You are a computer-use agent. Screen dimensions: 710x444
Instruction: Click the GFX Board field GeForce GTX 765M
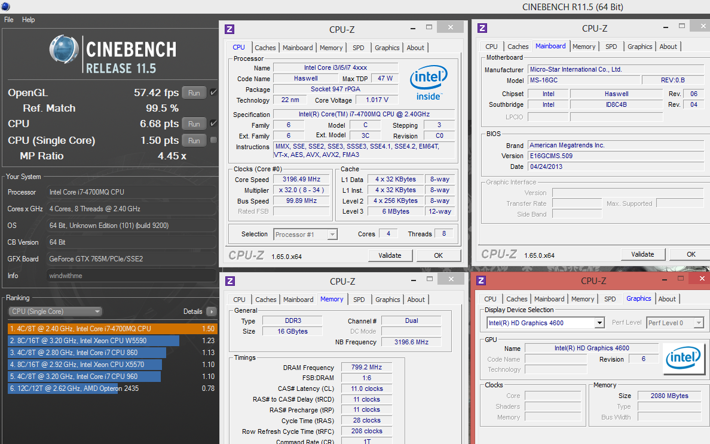131,259
